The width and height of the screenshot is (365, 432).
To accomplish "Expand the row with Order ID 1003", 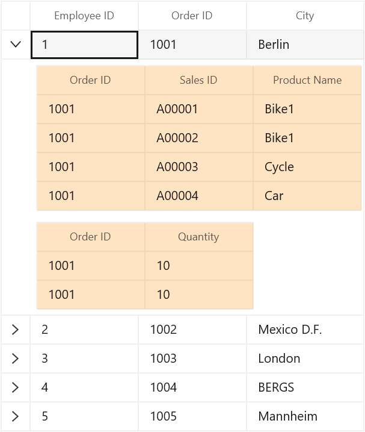I will (x=16, y=358).
